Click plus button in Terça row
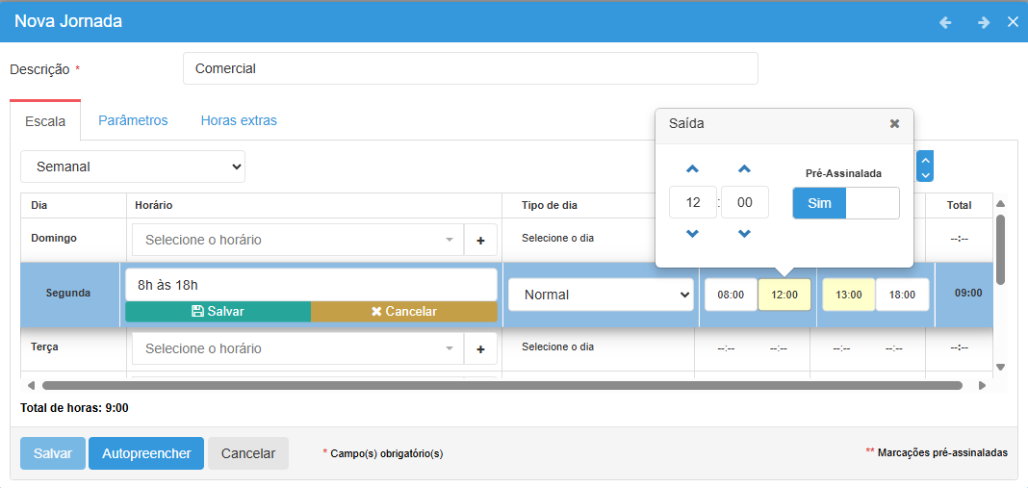 (x=480, y=348)
